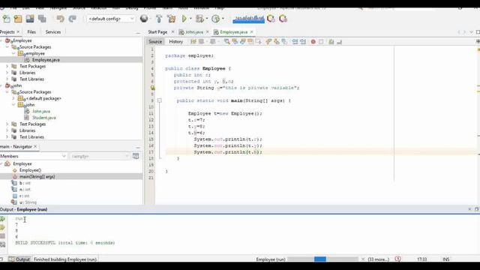
Task: Click the red Start Macro Recording icon
Action: 313,42
